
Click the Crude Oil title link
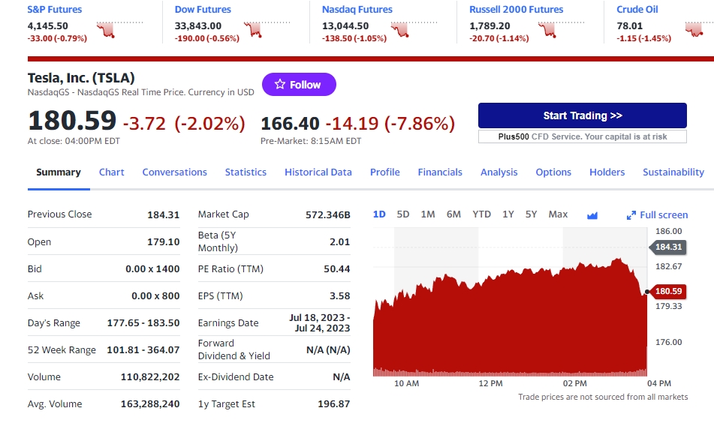[637, 10]
